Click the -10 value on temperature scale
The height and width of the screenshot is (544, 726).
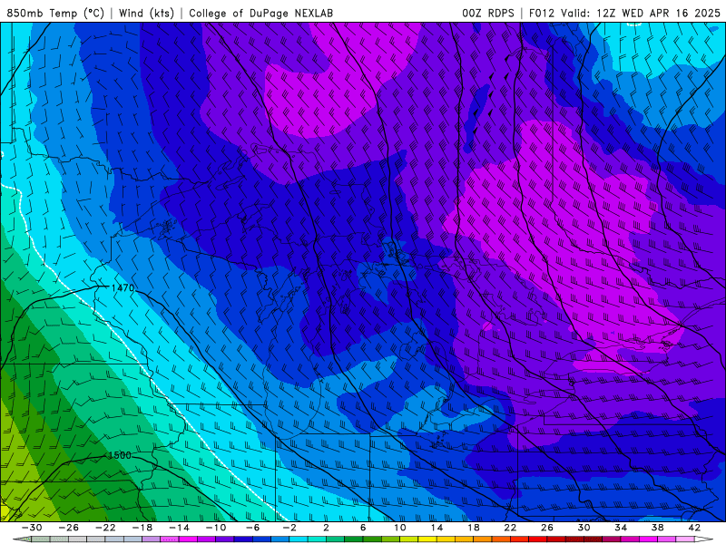216,528
